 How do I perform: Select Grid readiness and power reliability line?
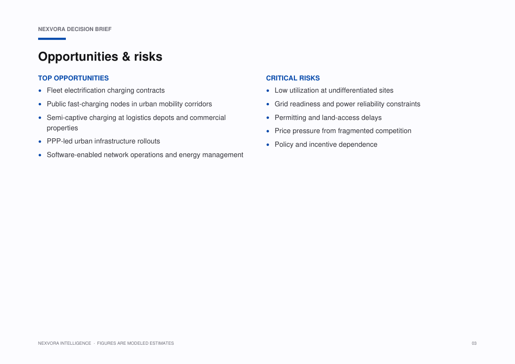[x=348, y=104]
